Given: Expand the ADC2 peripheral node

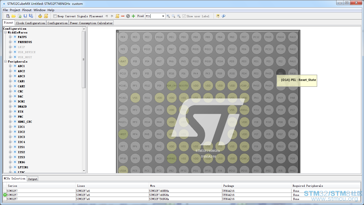Looking at the screenshot, I should point(10,71).
